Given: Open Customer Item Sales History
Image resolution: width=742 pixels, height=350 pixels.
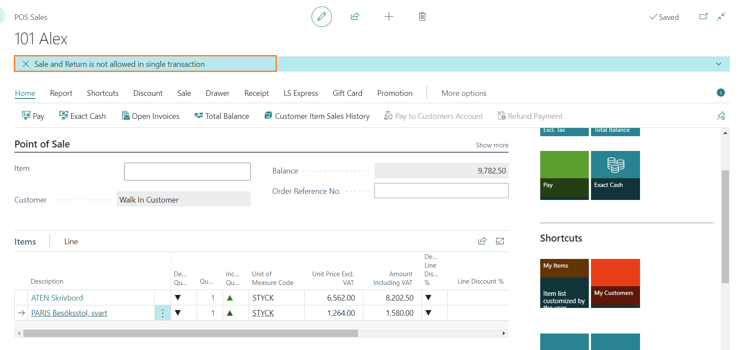Looking at the screenshot, I should click(317, 116).
